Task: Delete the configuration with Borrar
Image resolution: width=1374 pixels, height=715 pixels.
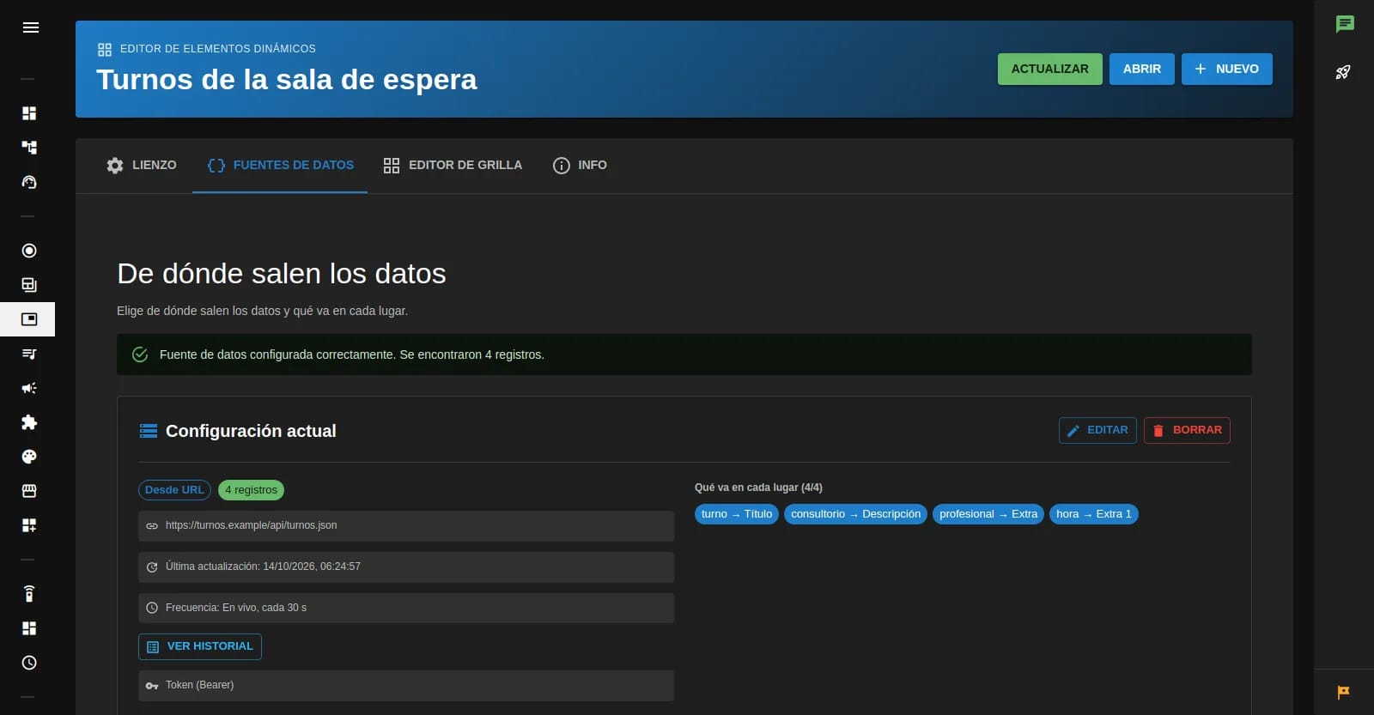Action: point(1187,430)
